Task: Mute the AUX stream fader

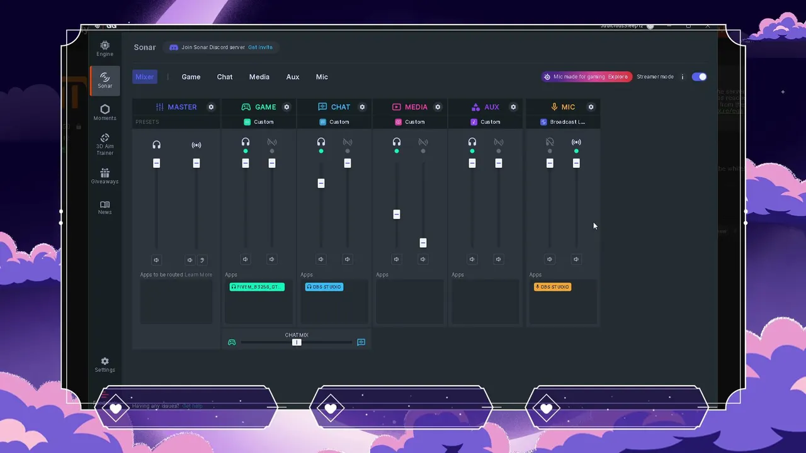Action: (499, 259)
